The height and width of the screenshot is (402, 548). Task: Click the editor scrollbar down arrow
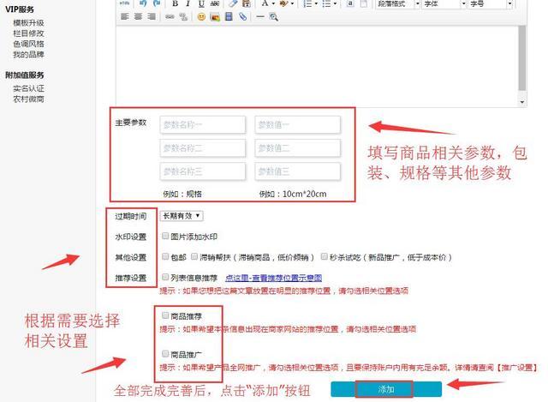pyautogui.click(x=522, y=102)
